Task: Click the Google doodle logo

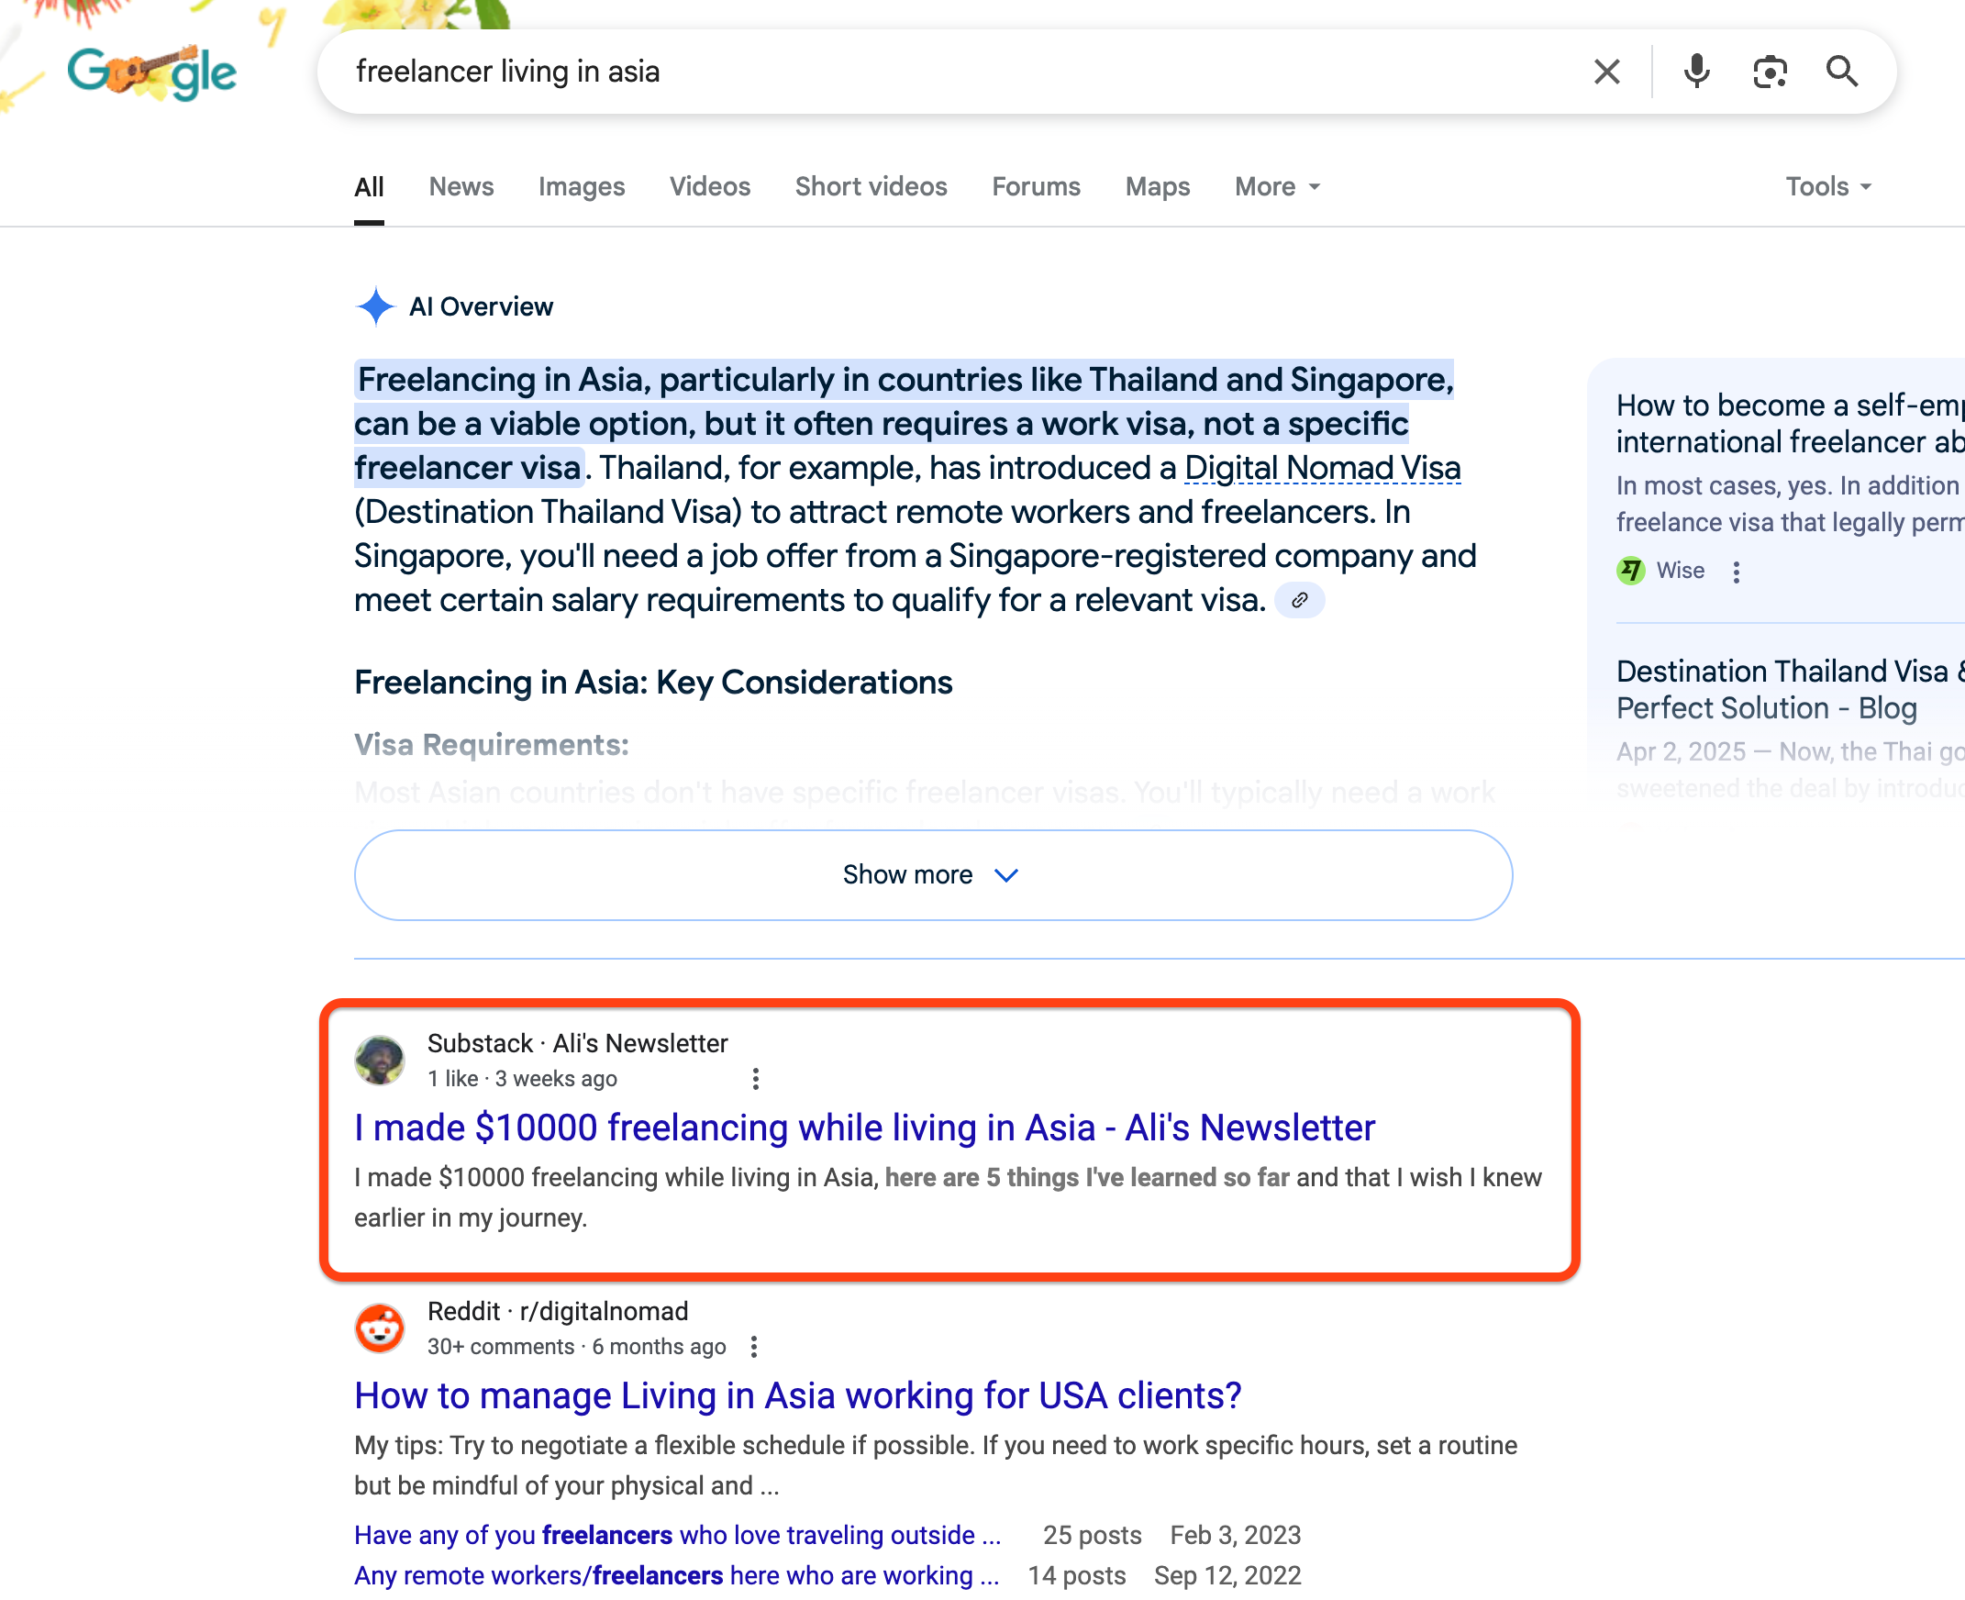Action: coord(152,72)
